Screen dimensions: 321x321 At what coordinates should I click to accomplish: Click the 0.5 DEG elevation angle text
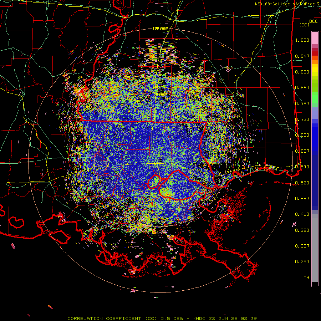click(172, 319)
